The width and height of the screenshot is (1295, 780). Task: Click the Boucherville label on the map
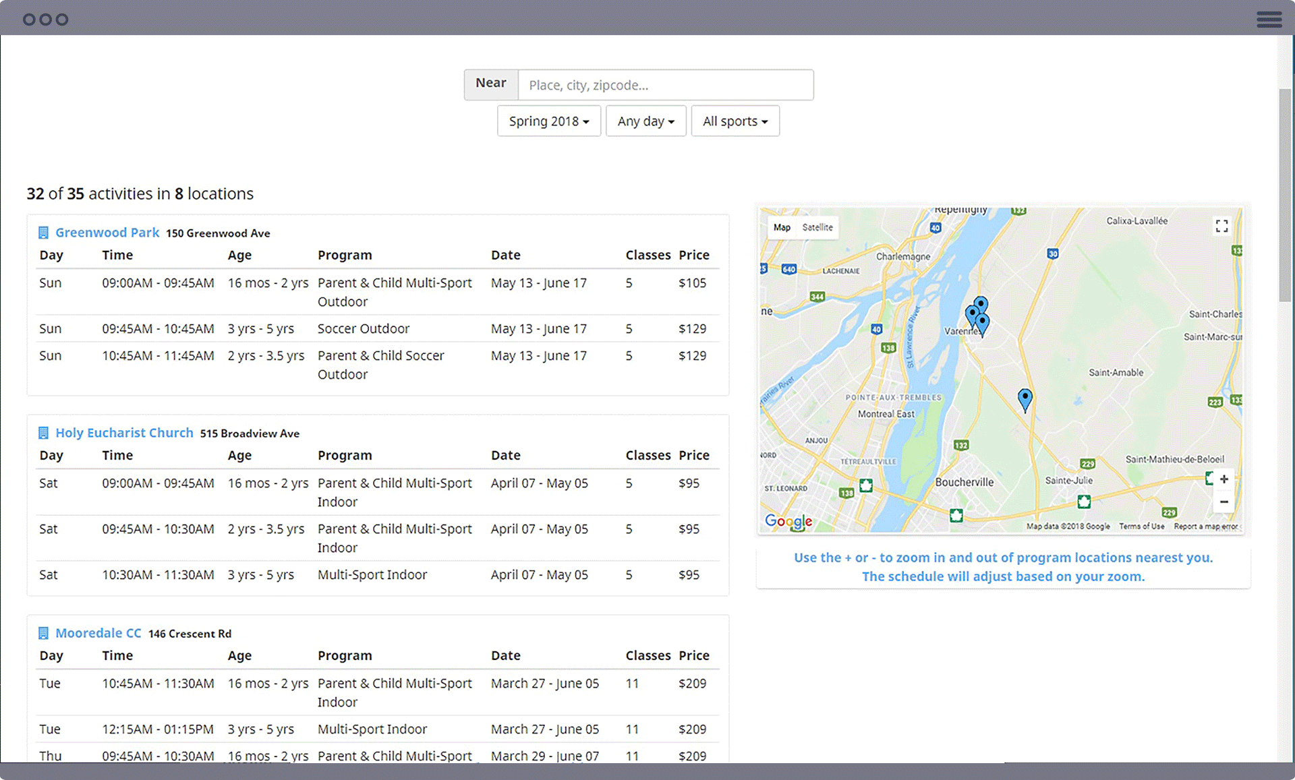click(x=964, y=482)
